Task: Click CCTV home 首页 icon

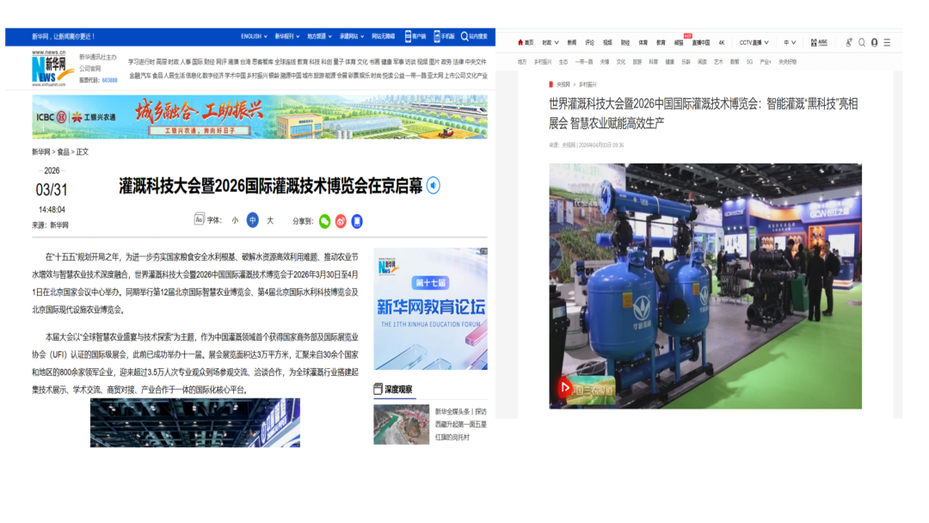Action: tap(526, 43)
